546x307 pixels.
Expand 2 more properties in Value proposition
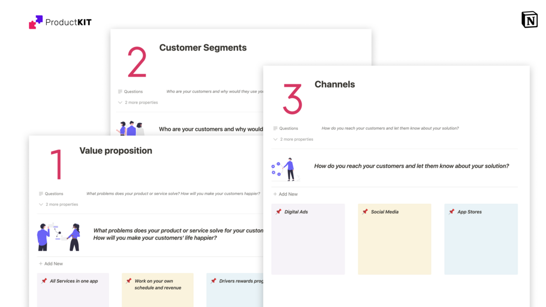coord(59,204)
